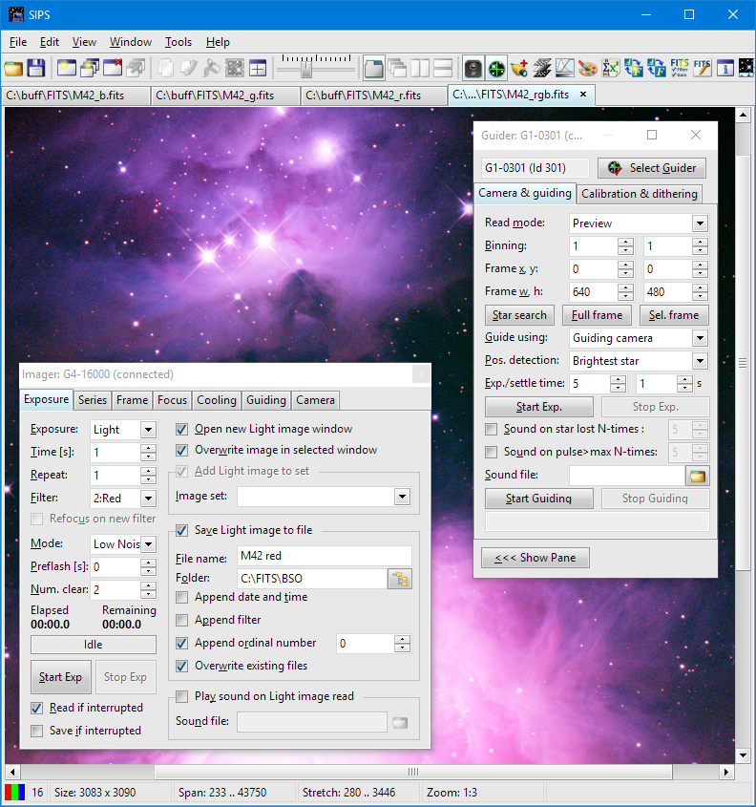The height and width of the screenshot is (807, 756).
Task: Toggle Sound on star lost N-times
Action: pyautogui.click(x=492, y=430)
